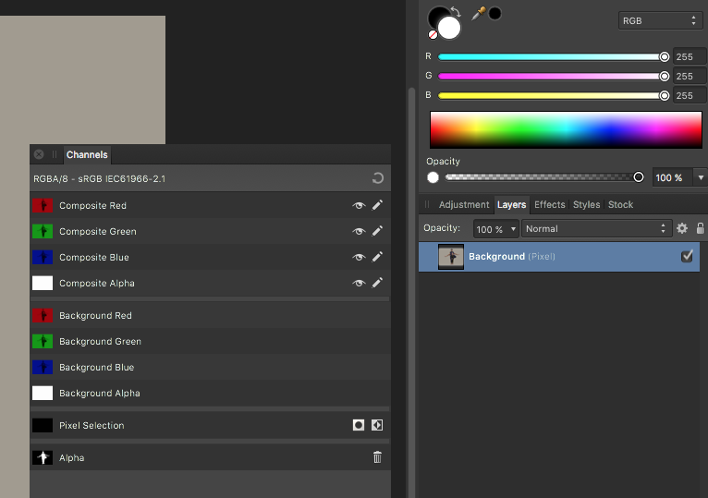708x498 pixels.
Task: Click pencil edit icon for Composite Blue
Action: pos(377,257)
